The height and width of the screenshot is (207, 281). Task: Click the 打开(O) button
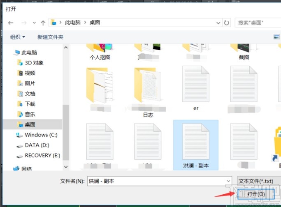click(256, 194)
